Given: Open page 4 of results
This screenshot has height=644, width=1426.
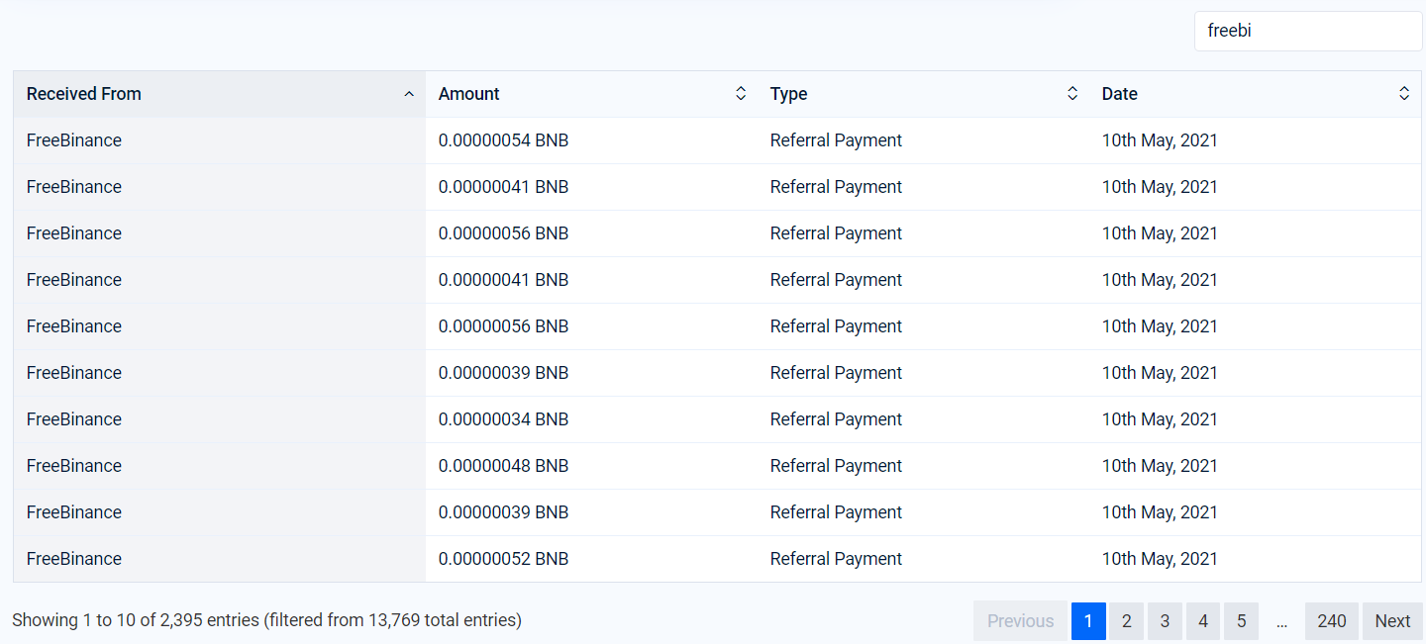Looking at the screenshot, I should [x=1203, y=621].
